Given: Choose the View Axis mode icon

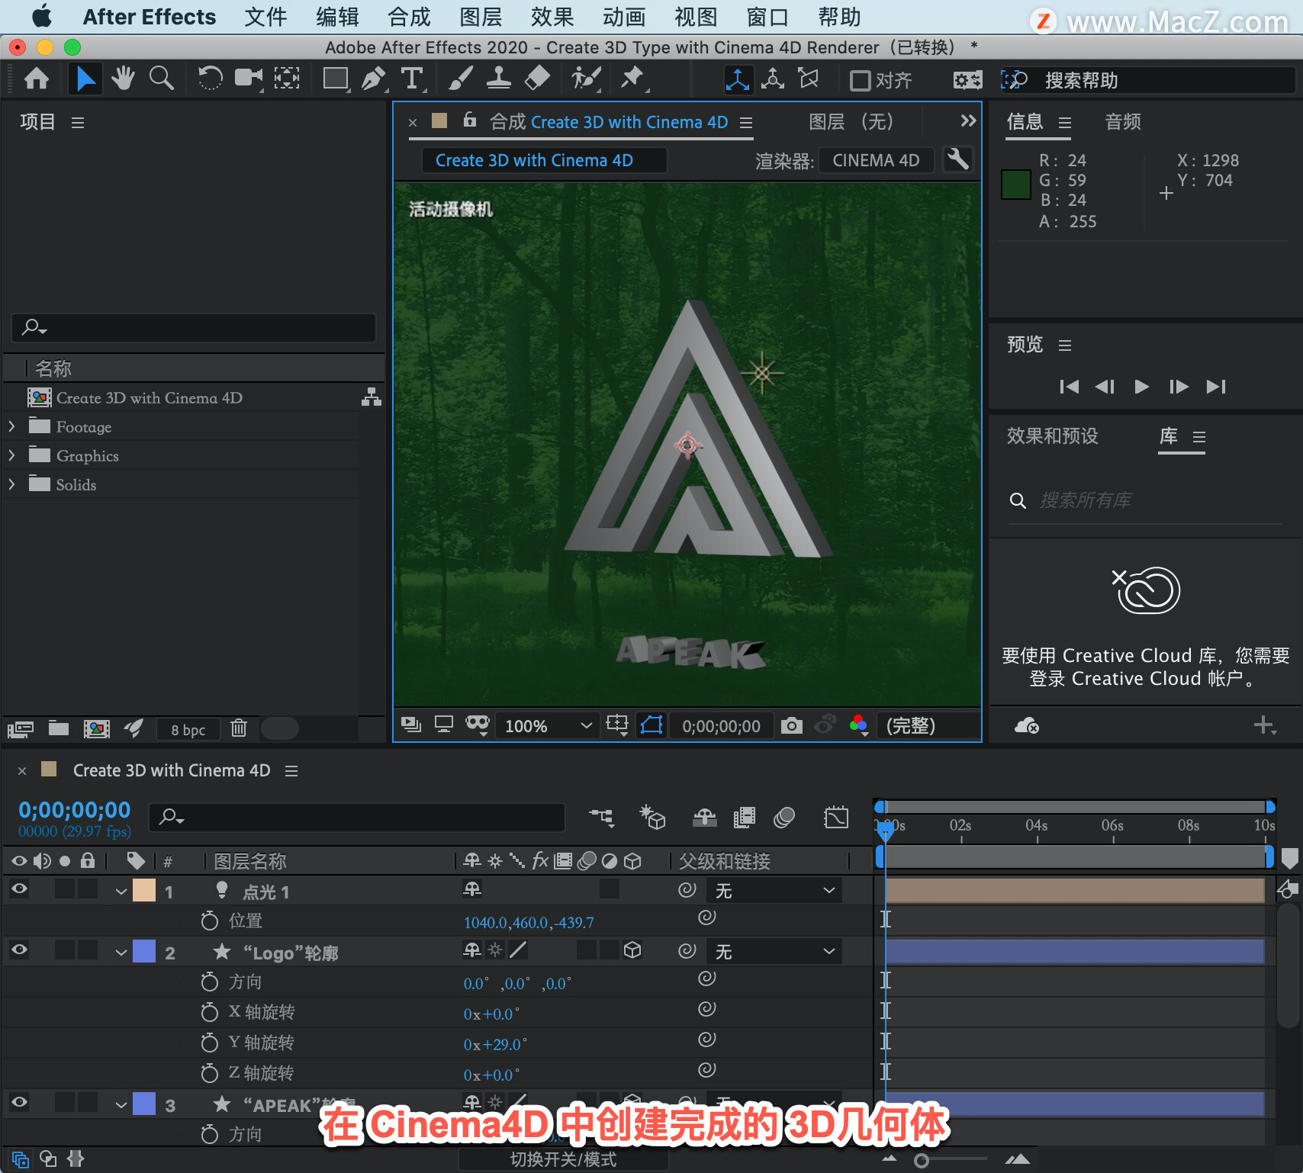Looking at the screenshot, I should (808, 79).
